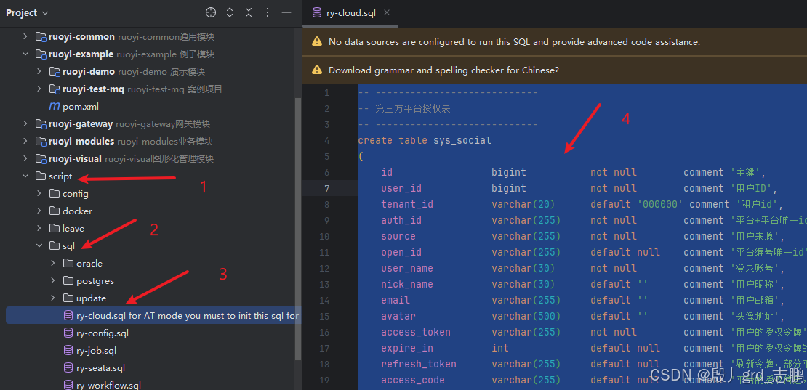Click the leave folder icon
This screenshot has height=390, width=807.
coord(55,229)
